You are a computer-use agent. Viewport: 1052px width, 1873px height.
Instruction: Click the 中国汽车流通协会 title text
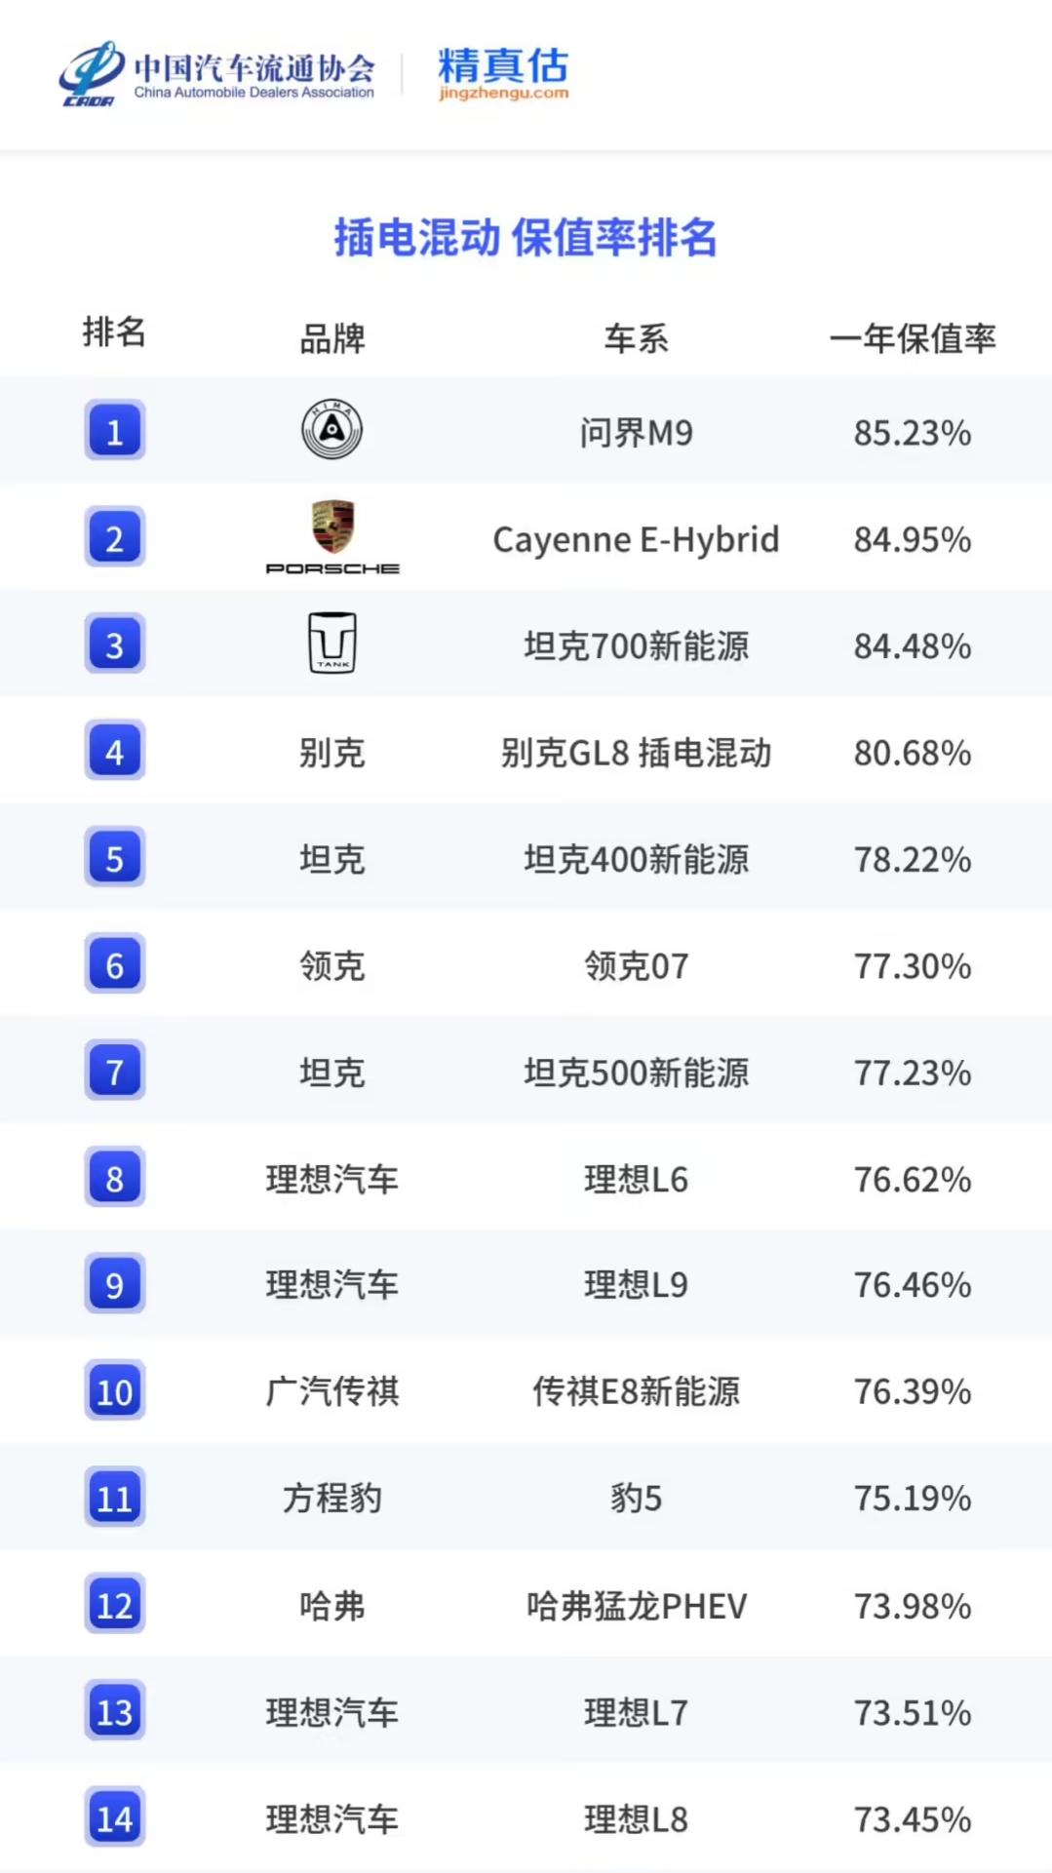tap(254, 67)
